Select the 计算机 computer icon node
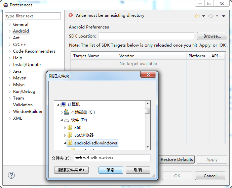The height and width of the screenshot is (188, 232). pyautogui.click(x=63, y=104)
